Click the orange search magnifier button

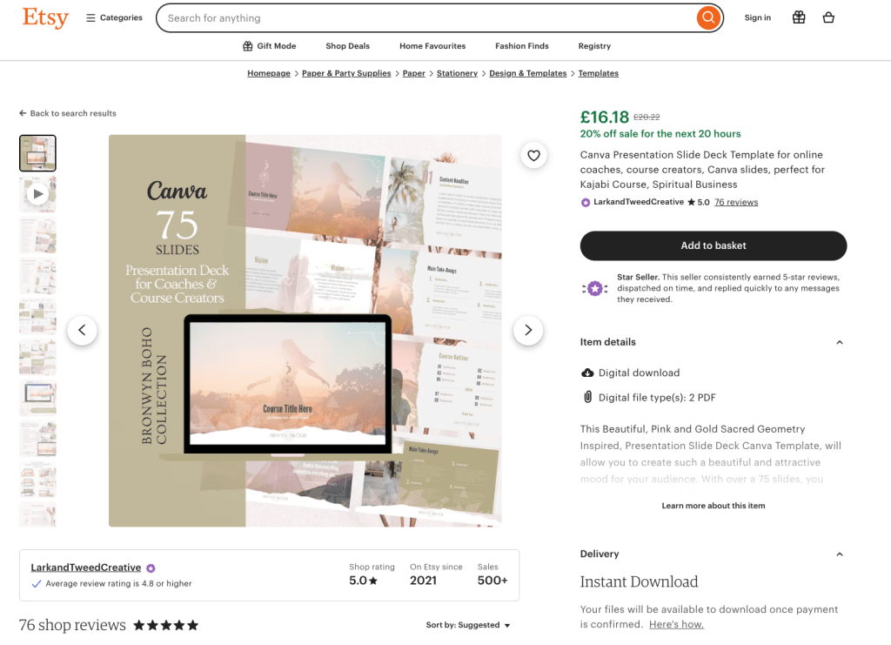pyautogui.click(x=708, y=17)
